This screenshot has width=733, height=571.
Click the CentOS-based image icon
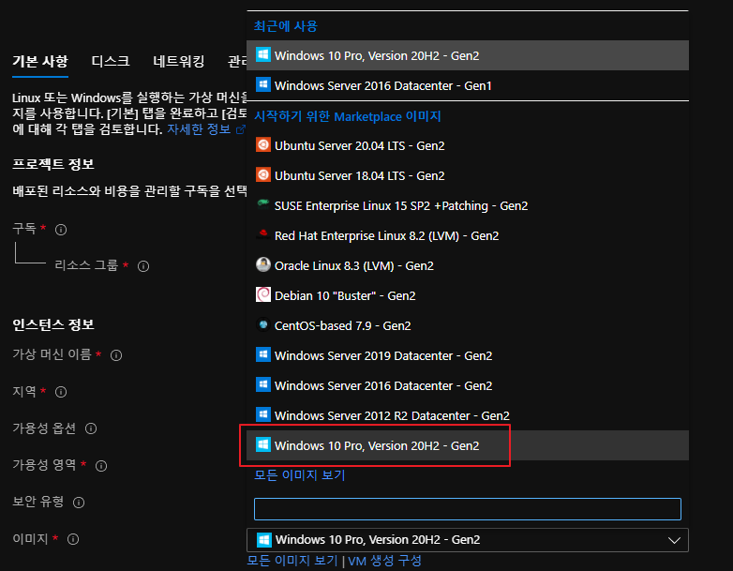[263, 324]
